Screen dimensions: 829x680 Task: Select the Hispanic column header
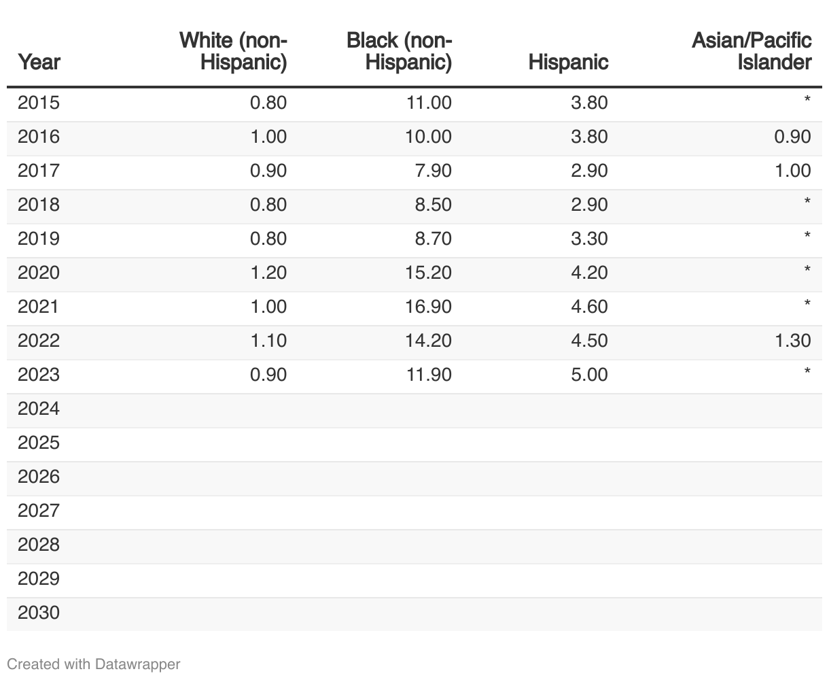pyautogui.click(x=568, y=62)
